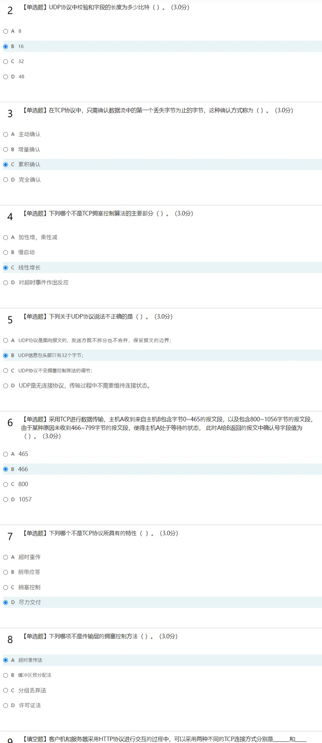Screen dimensions: 322x743
Task: Select option D 'UDP是无连接协议' in question 5
Action: click(x=6, y=386)
